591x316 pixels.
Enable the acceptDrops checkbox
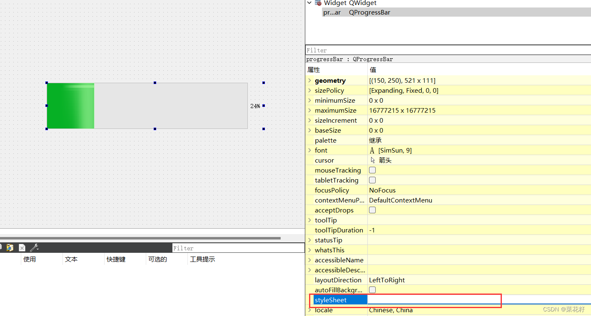point(372,210)
